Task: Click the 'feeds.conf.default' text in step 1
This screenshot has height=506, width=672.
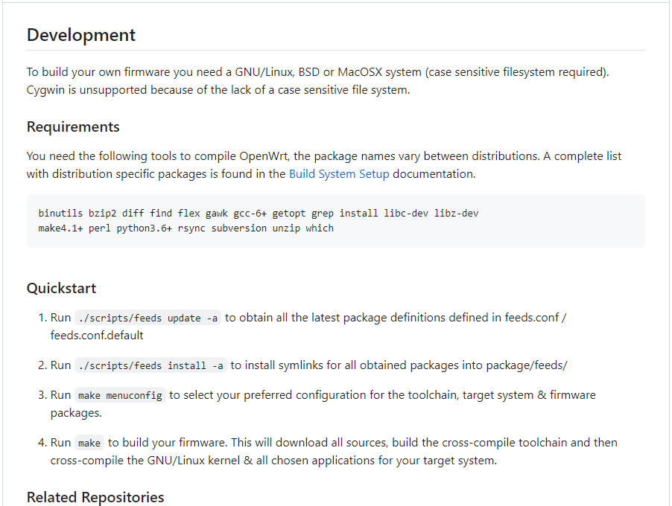Action: pos(97,335)
